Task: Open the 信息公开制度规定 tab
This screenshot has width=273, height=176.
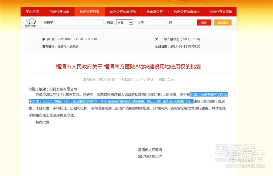Action: (x=187, y=12)
